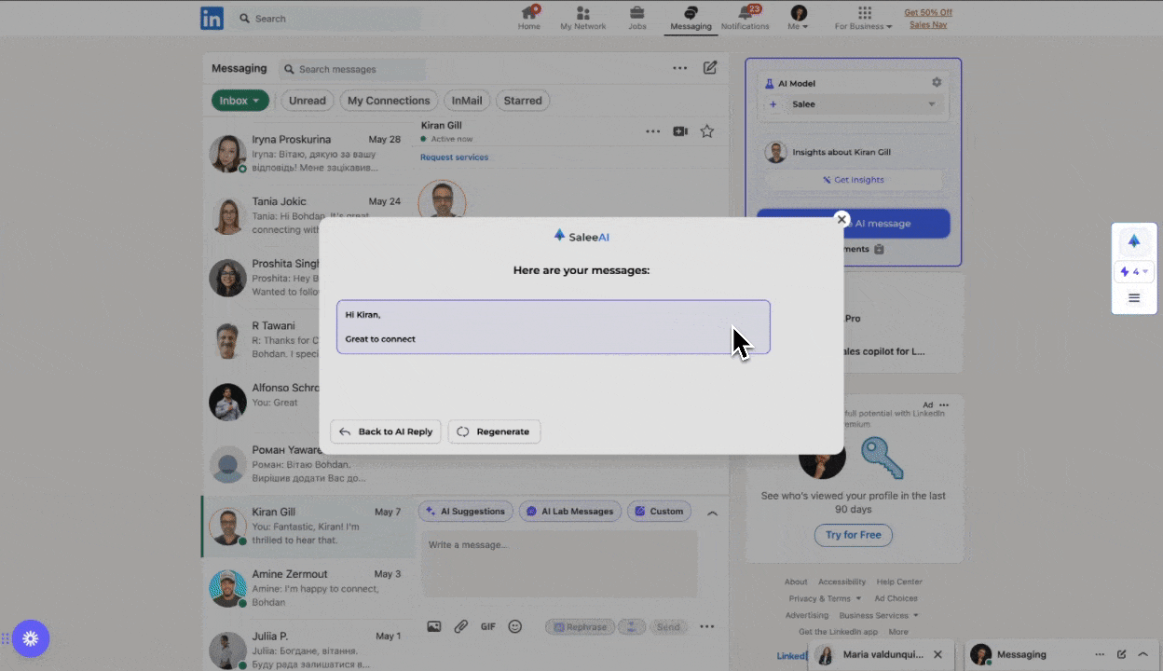Image resolution: width=1163 pixels, height=671 pixels.
Task: Open Amine Zermout conversation
Action: click(308, 588)
